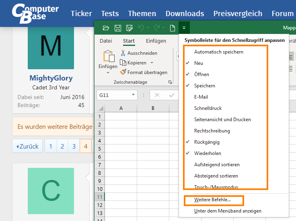Click the formula bar options dots handle
296x221 pixels.
(x=144, y=95)
